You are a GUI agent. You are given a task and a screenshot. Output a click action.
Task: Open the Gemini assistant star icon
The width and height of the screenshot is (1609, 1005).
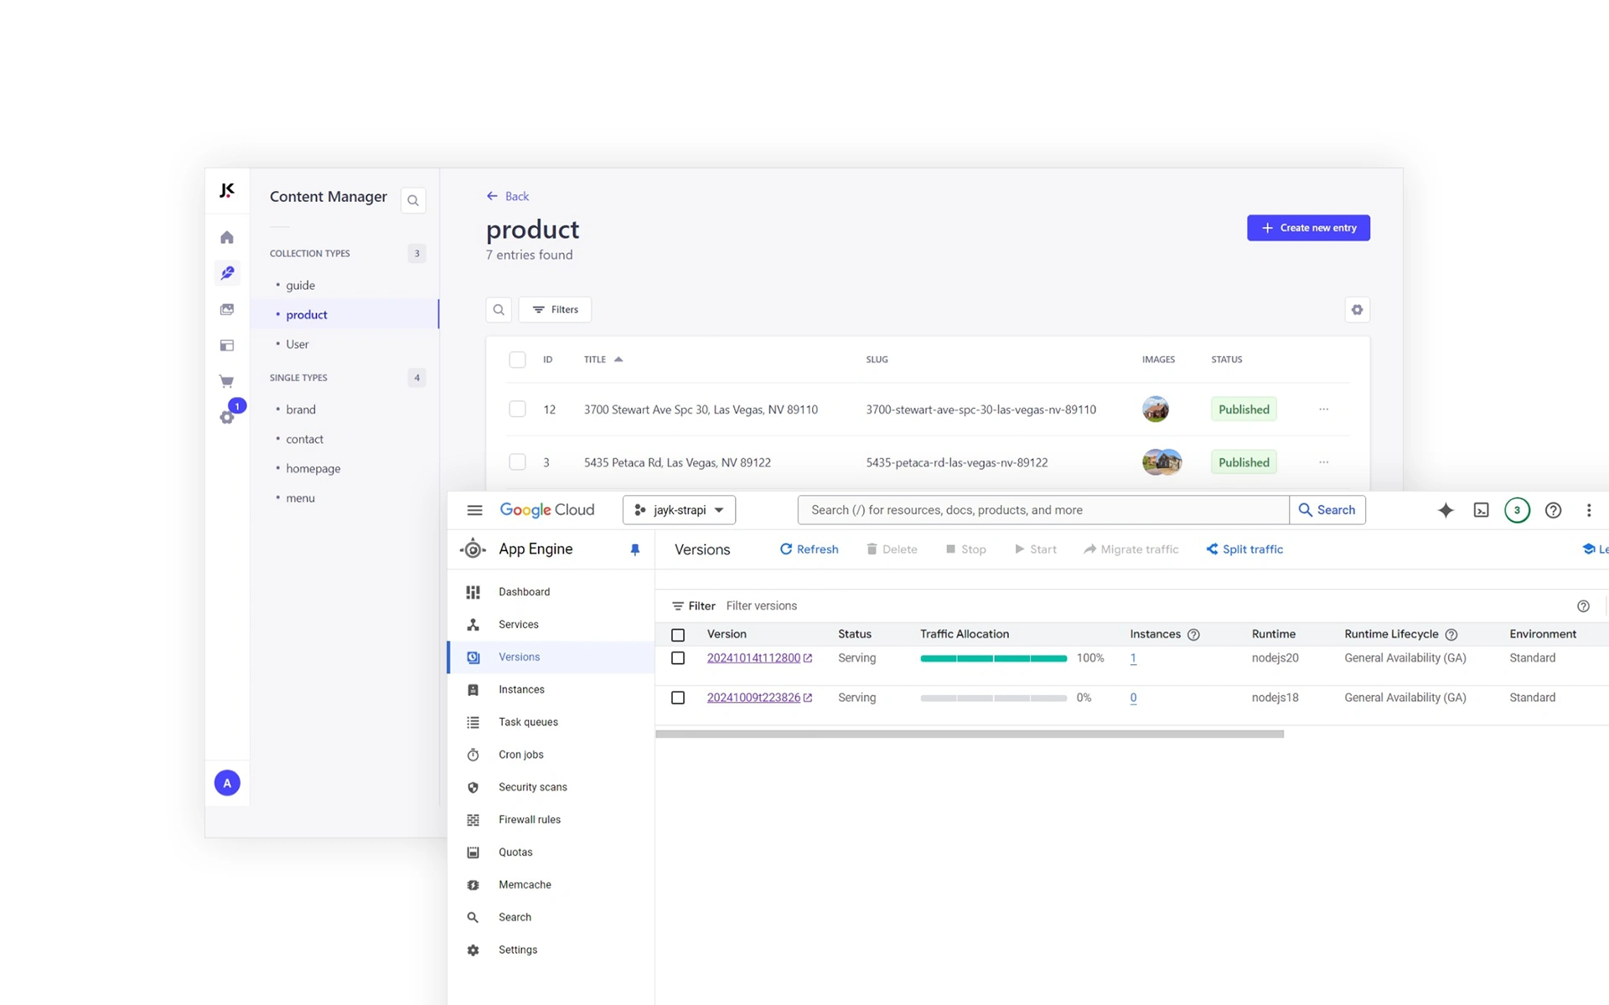click(1446, 509)
